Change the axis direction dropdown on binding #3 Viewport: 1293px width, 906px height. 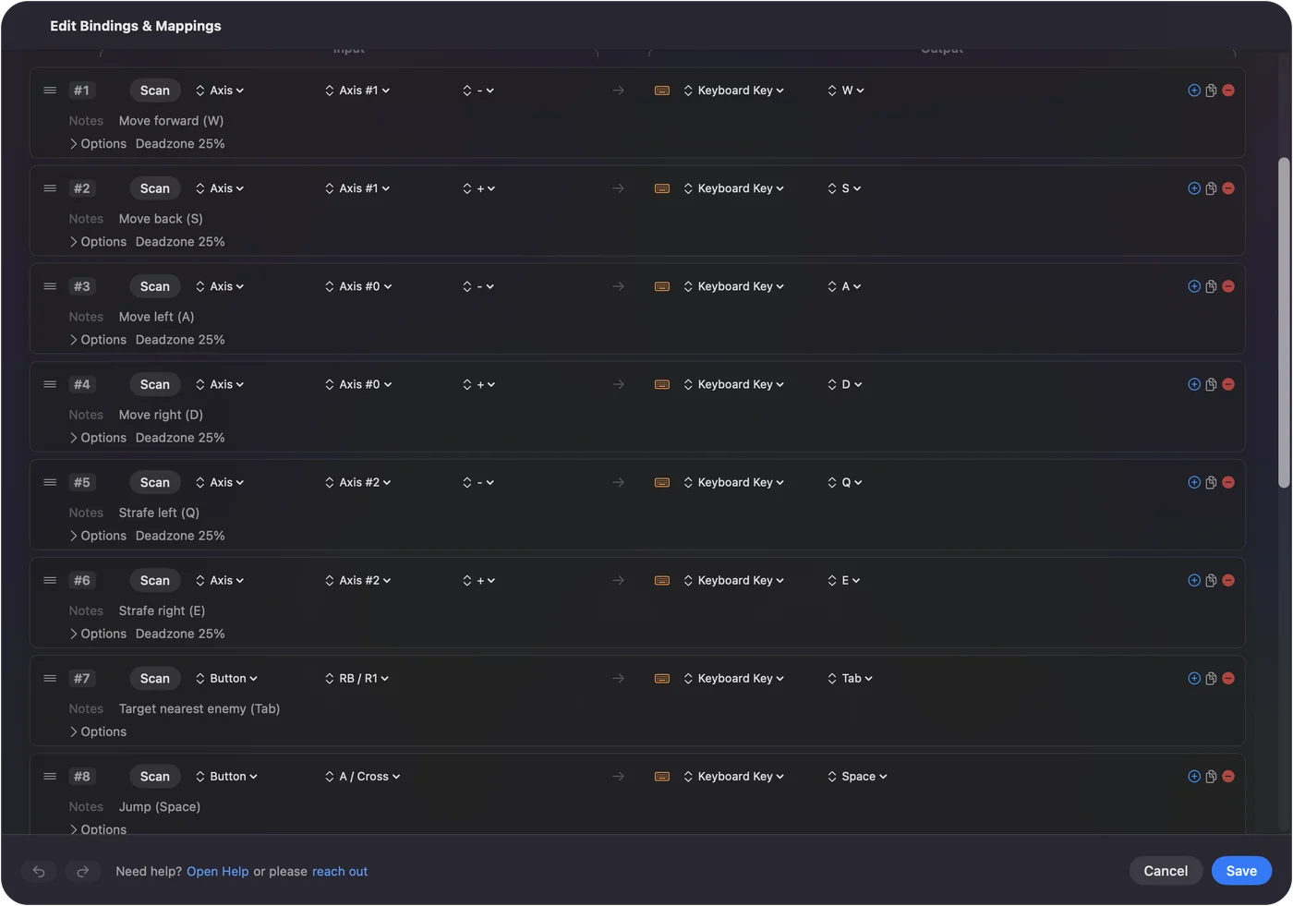point(478,286)
